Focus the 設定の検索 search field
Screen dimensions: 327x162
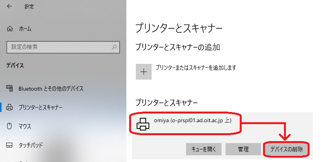pos(59,47)
